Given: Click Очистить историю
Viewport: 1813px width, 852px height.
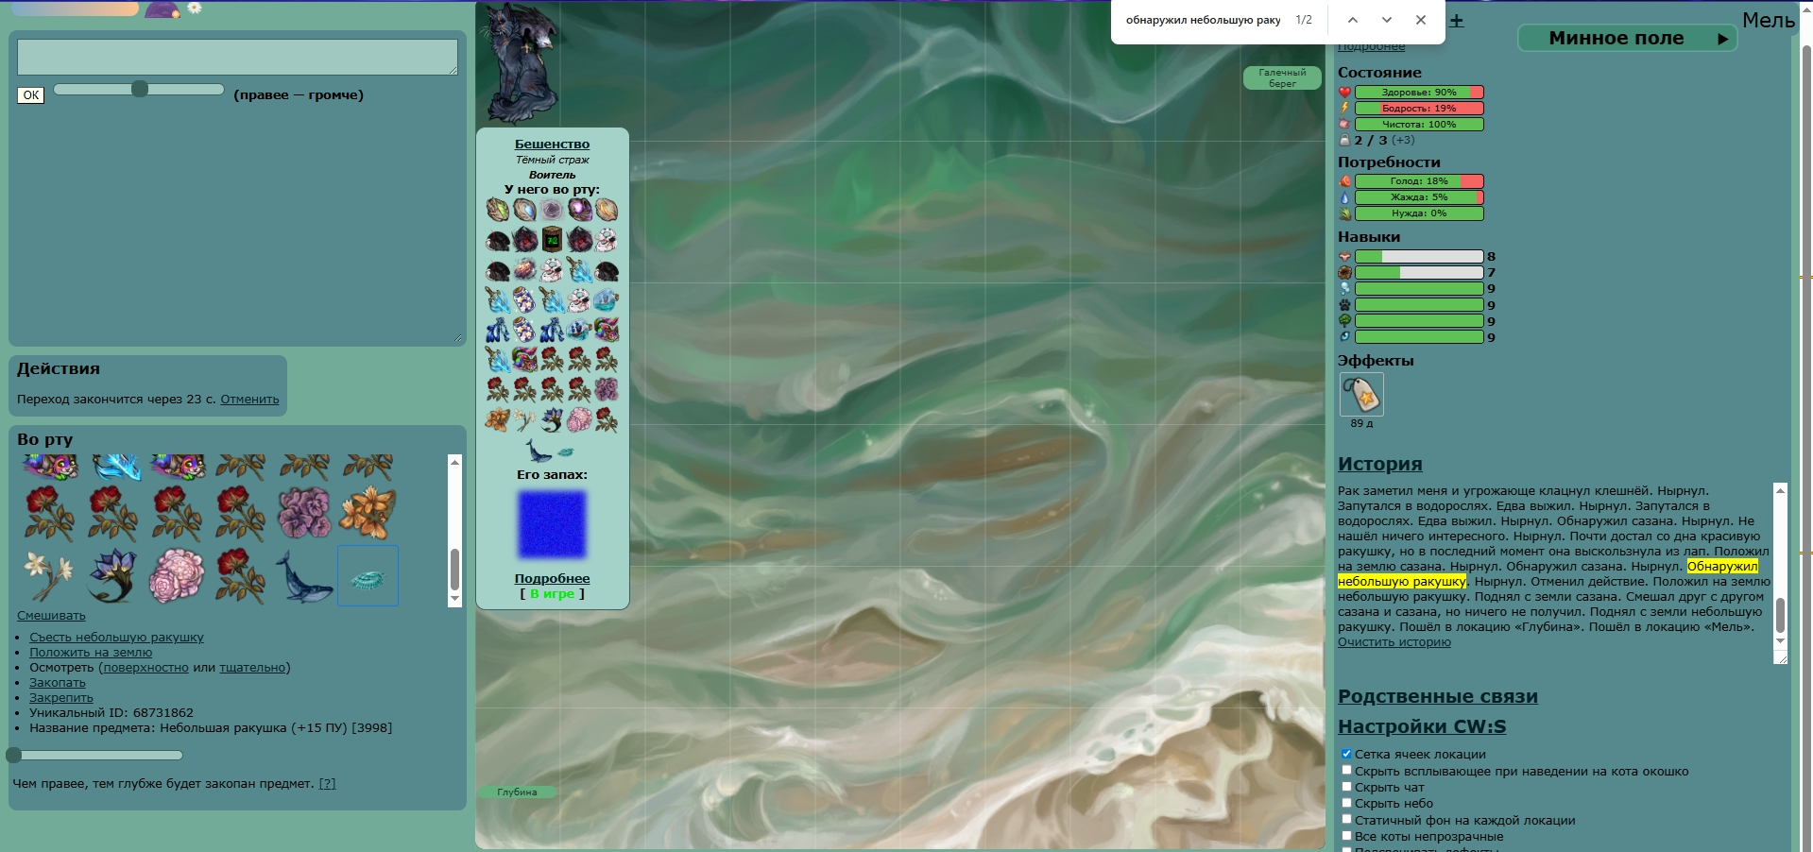Looking at the screenshot, I should [1394, 642].
